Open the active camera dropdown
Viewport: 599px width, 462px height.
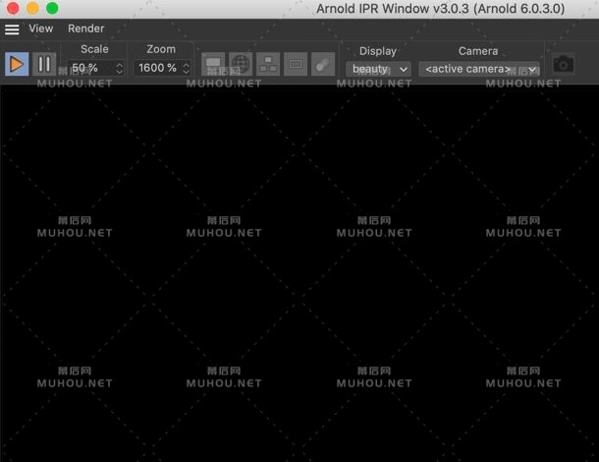[x=479, y=69]
